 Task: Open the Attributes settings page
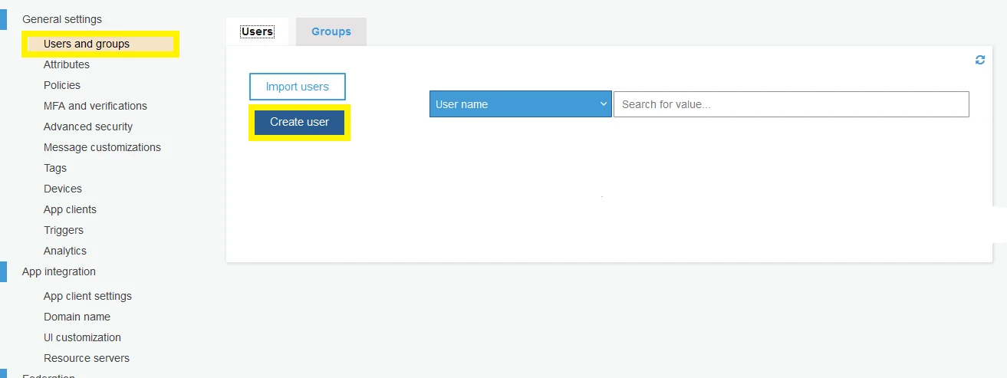tap(67, 64)
